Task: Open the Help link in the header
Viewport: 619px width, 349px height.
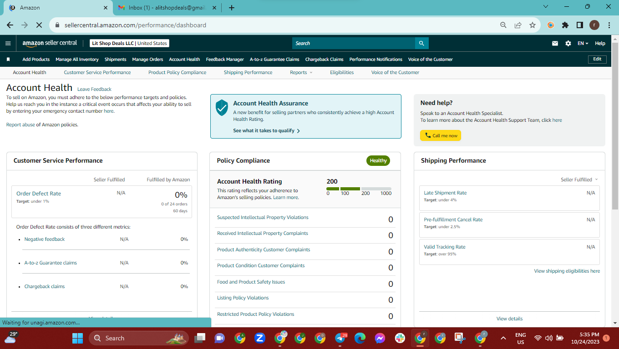Action: pos(600,43)
